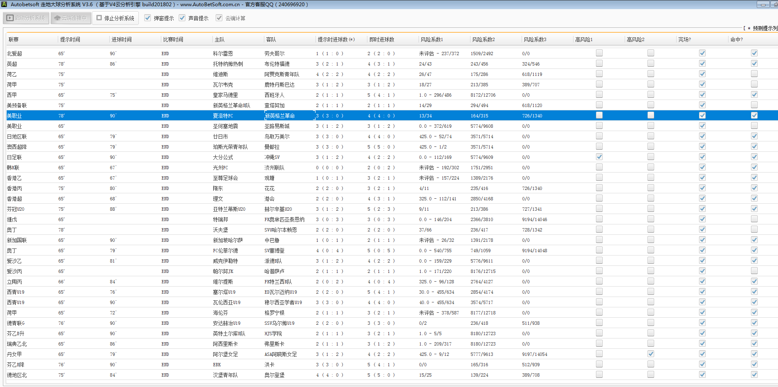Toggle the 弹窗提示 checkbox
This screenshot has width=778, height=387.
coord(148,18)
